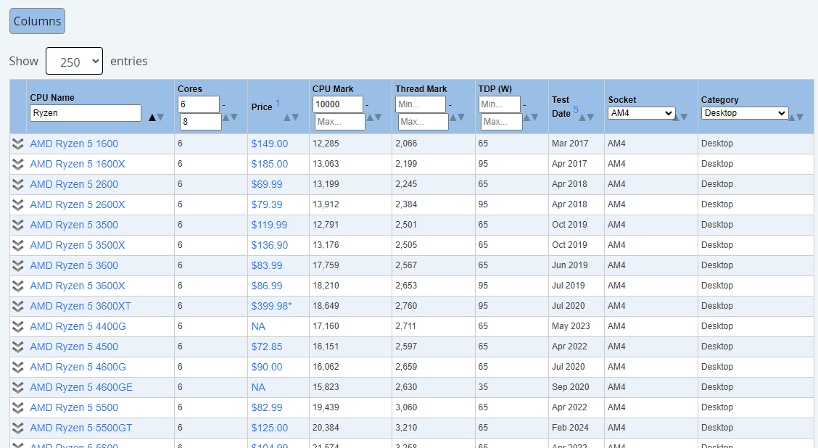818x448 pixels.
Task: Expand details for AMD Ryzen 5 4600GE row
Action: [x=17, y=388]
